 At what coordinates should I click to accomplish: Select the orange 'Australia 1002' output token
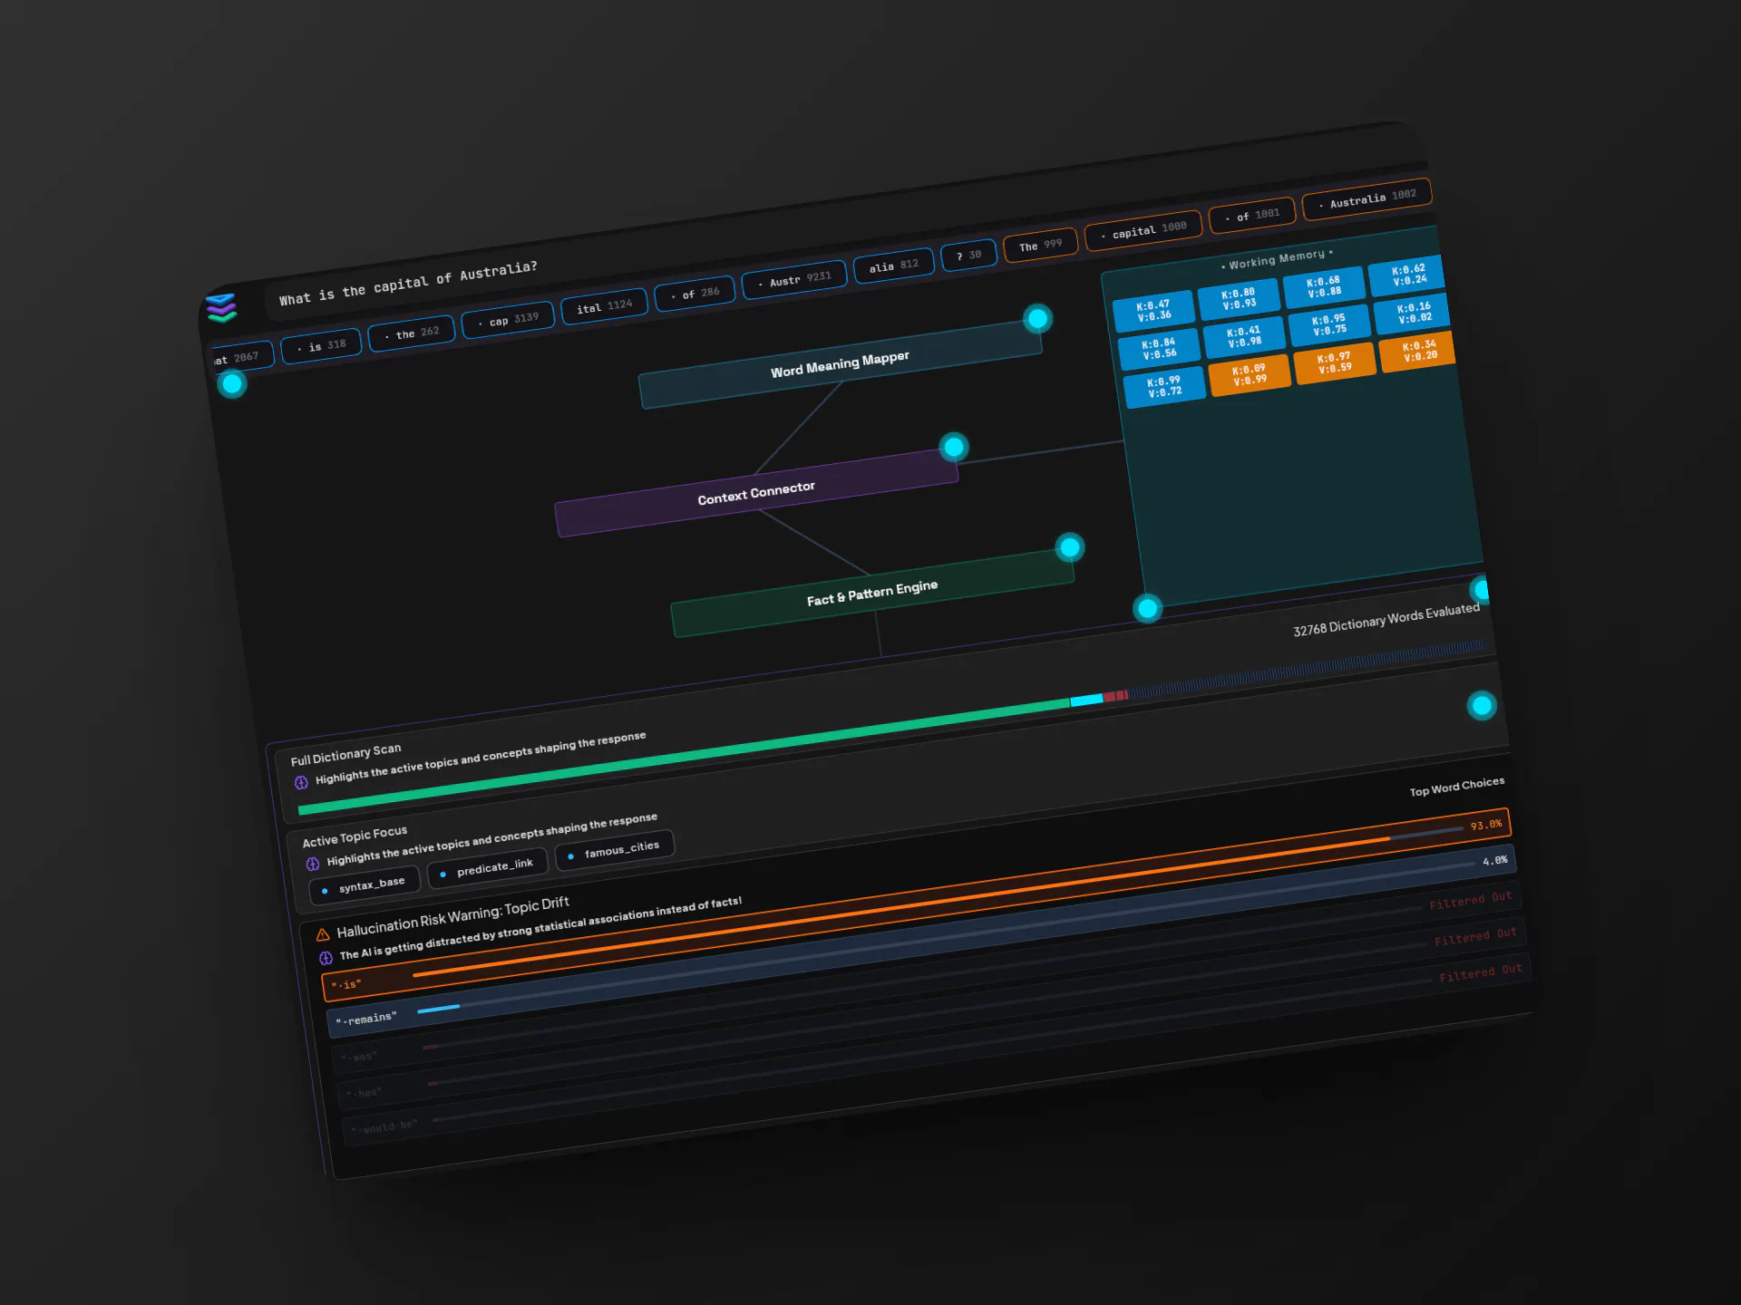(x=1367, y=198)
